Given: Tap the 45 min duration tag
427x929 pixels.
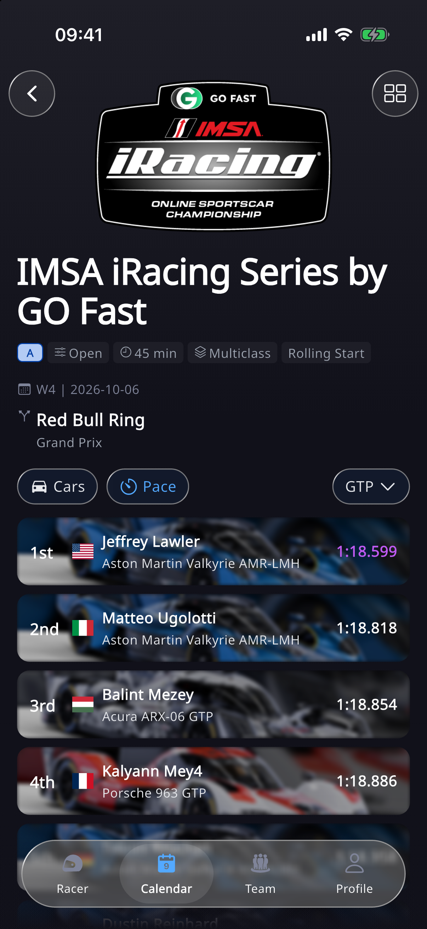Looking at the screenshot, I should [148, 353].
